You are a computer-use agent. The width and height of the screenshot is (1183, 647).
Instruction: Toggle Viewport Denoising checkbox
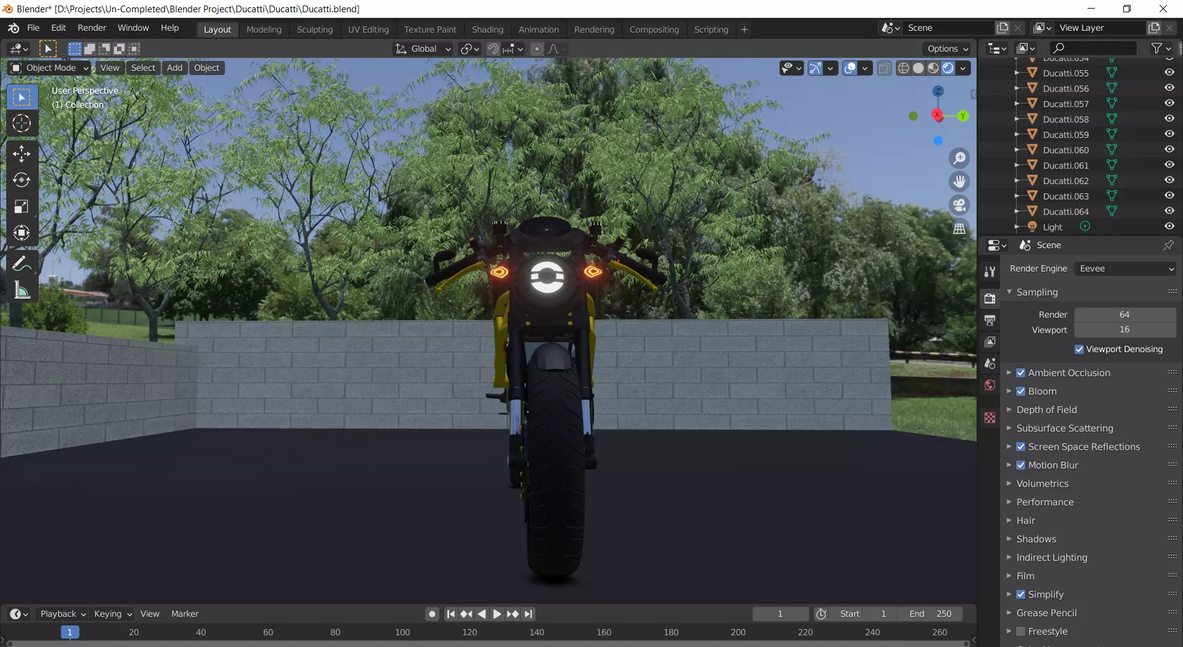tap(1079, 349)
